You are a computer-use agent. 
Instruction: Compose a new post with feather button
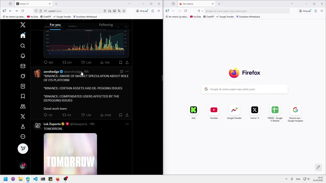[23, 148]
